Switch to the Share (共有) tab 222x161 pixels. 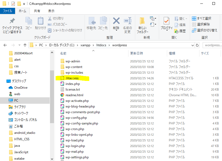[x=37, y=11]
